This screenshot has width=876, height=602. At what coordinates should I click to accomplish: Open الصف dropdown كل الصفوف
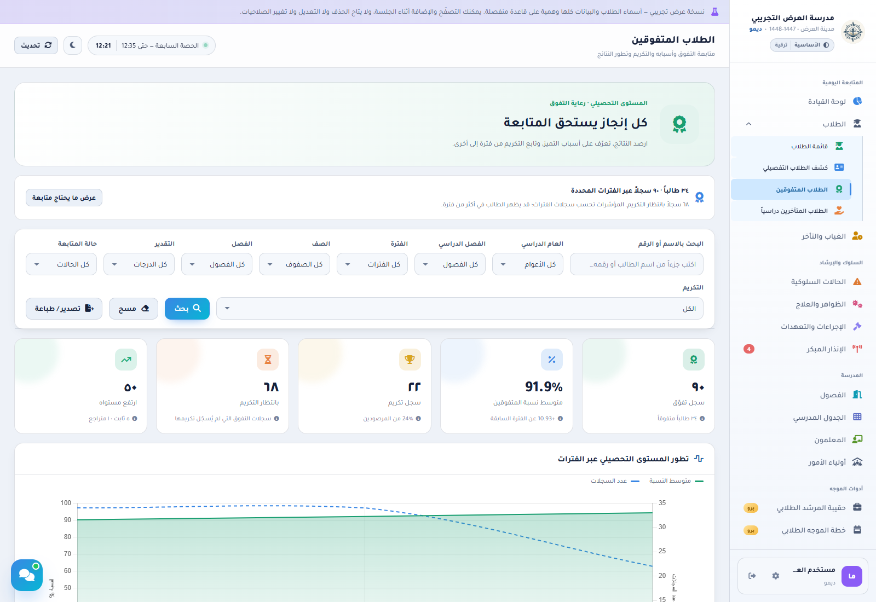(x=295, y=264)
